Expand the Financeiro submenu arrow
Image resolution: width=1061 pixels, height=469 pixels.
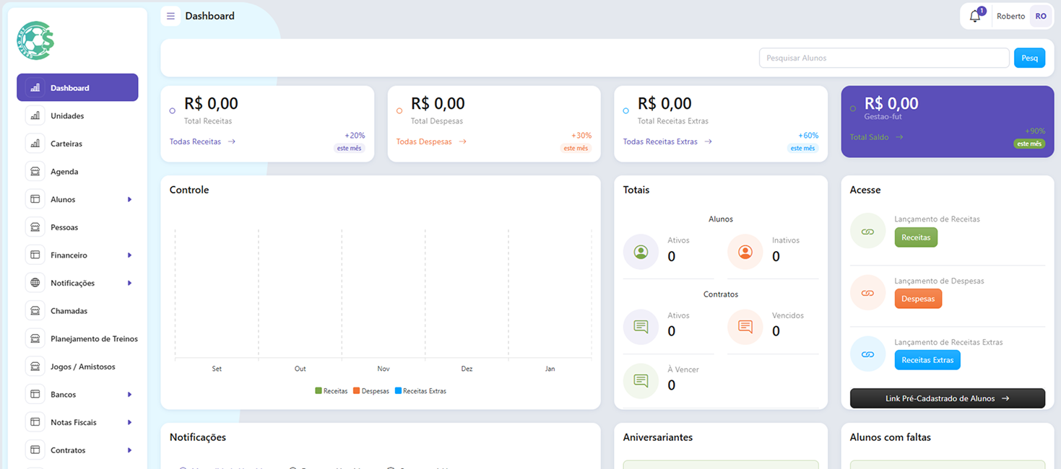129,255
